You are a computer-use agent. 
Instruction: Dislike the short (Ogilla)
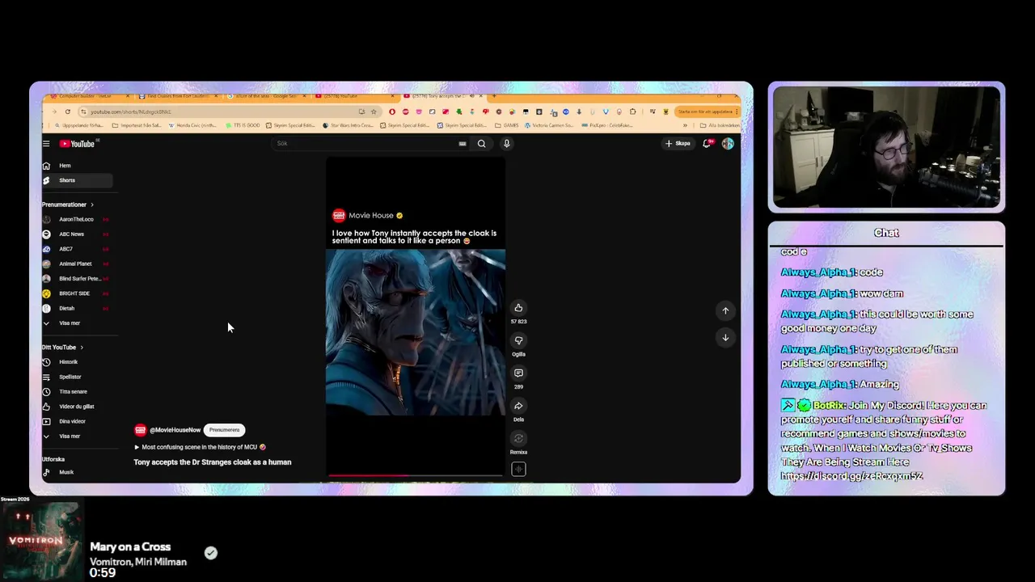(518, 340)
